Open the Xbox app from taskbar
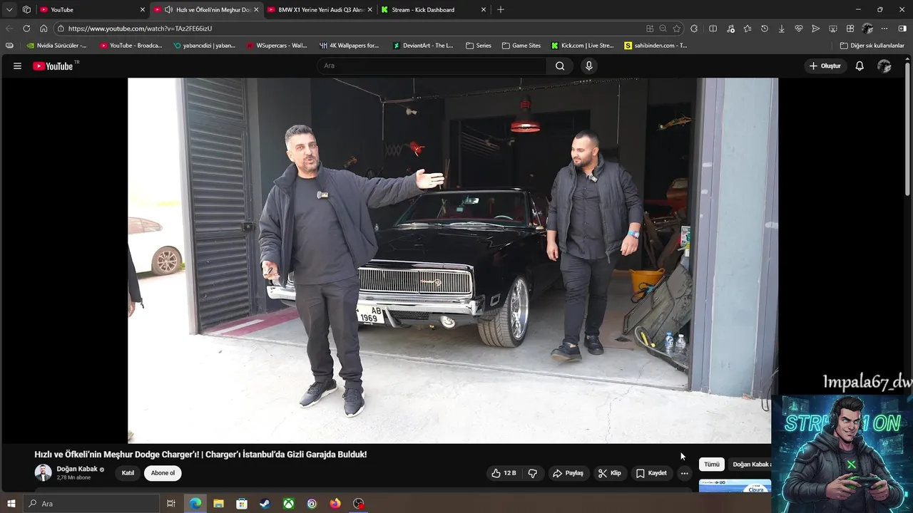Image resolution: width=913 pixels, height=513 pixels. tap(288, 504)
